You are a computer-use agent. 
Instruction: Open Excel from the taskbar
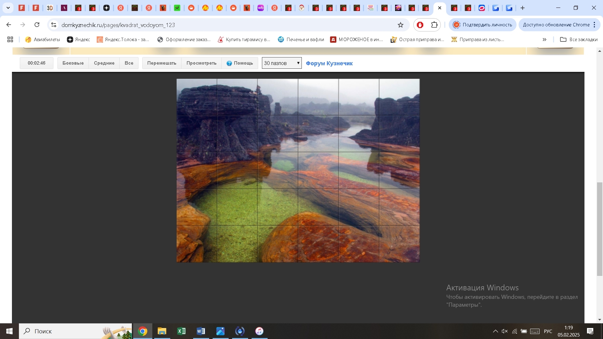182,331
